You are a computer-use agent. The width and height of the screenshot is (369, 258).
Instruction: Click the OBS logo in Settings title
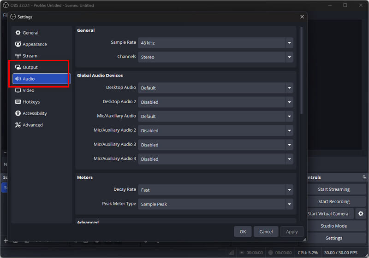click(13, 17)
